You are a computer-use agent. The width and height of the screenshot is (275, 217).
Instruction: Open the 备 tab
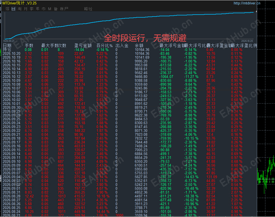click(56, 9)
